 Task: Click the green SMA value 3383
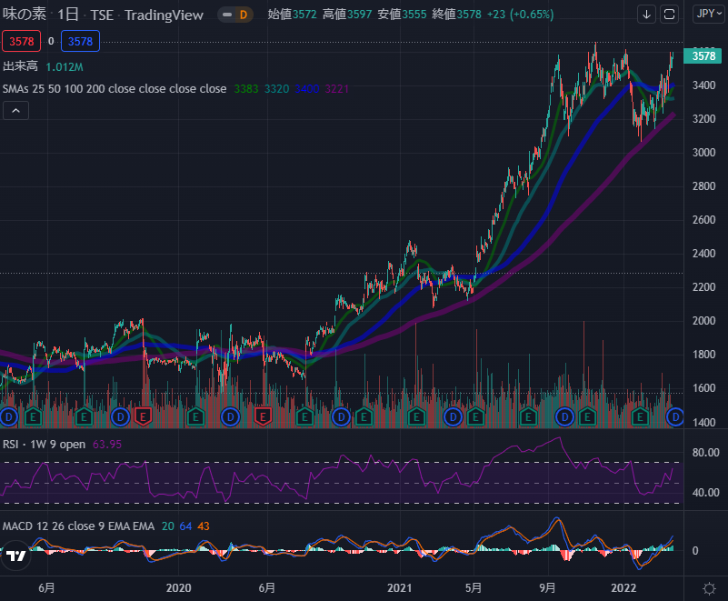point(246,89)
